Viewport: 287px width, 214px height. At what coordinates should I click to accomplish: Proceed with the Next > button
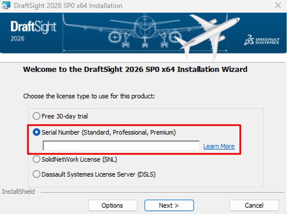pos(169,206)
